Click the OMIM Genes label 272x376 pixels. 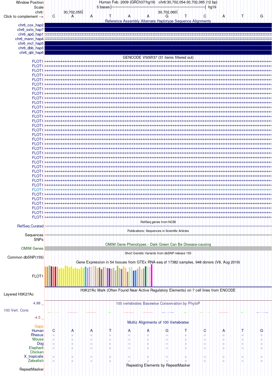32,249
